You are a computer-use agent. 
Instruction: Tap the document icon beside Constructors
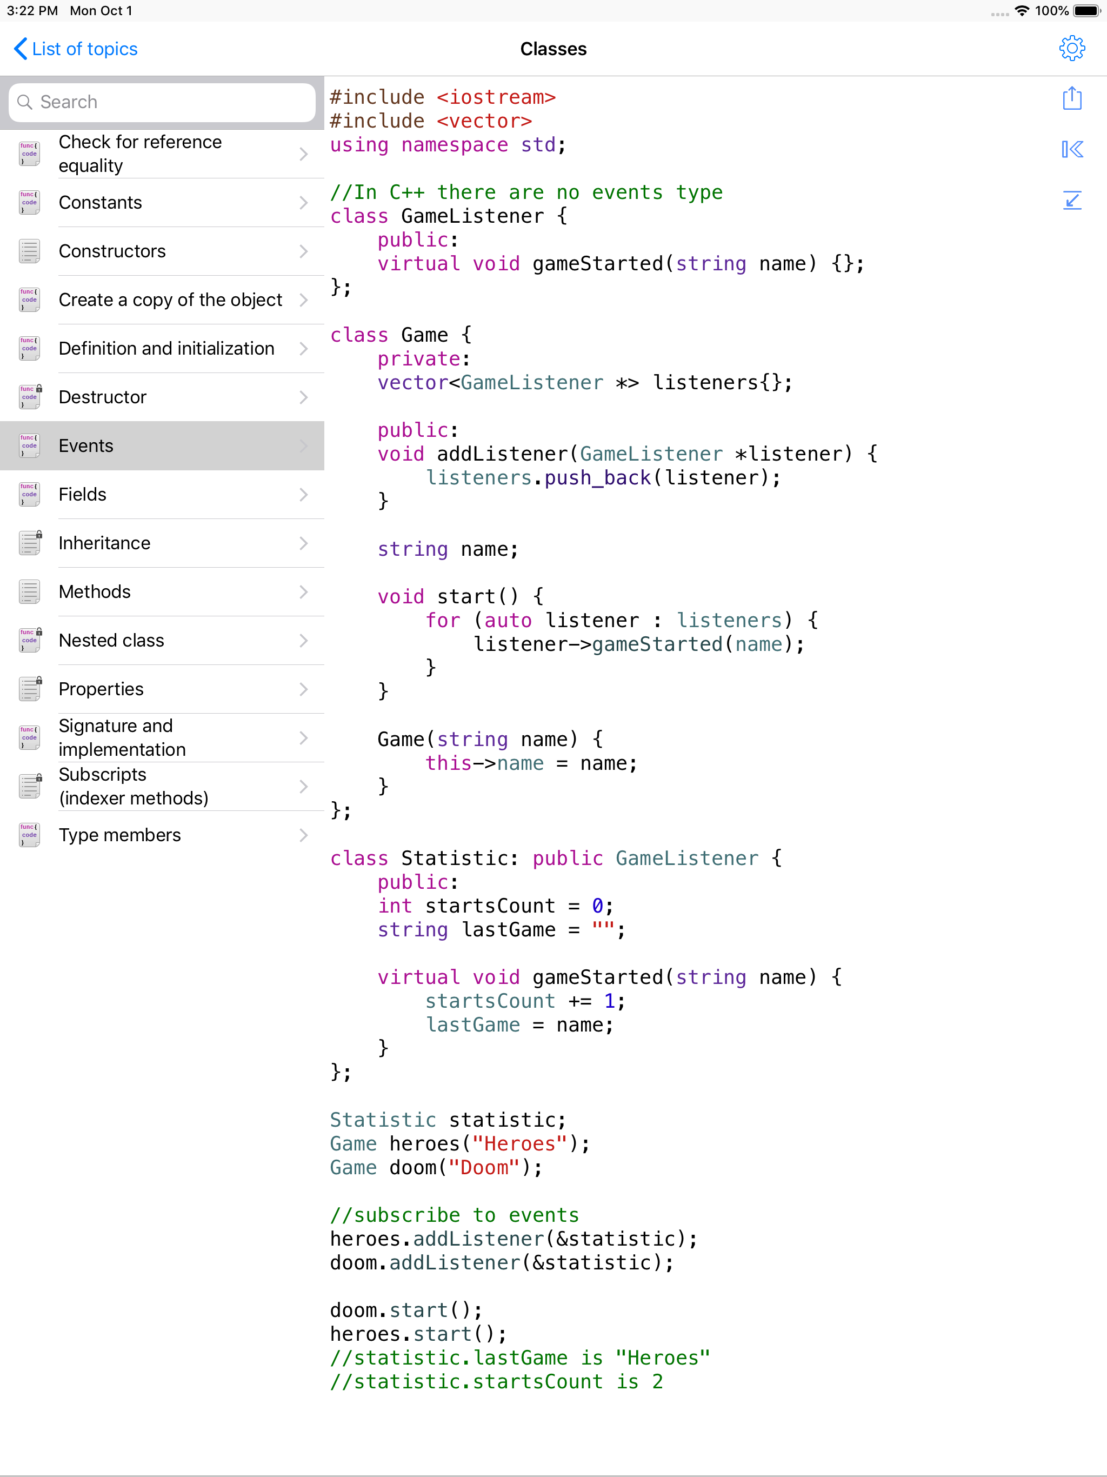point(29,251)
